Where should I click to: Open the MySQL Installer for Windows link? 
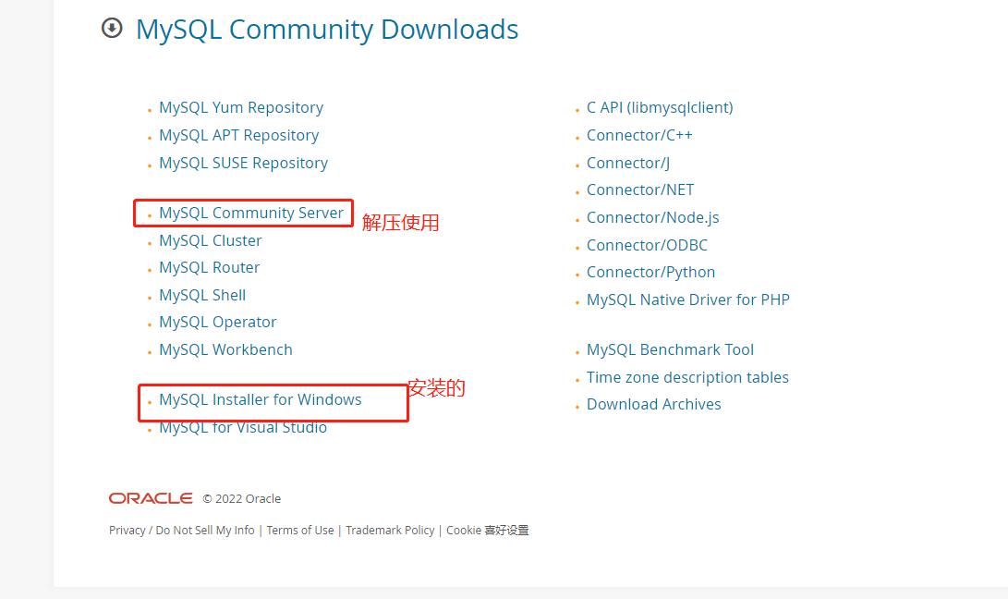[x=261, y=399]
